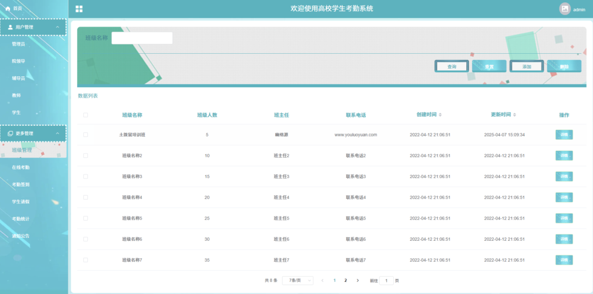
Task: Go to previous page arrow
Action: tap(322, 280)
